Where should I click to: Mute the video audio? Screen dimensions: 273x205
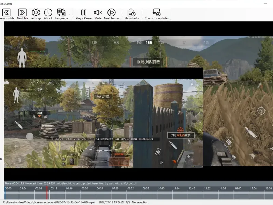click(x=98, y=13)
